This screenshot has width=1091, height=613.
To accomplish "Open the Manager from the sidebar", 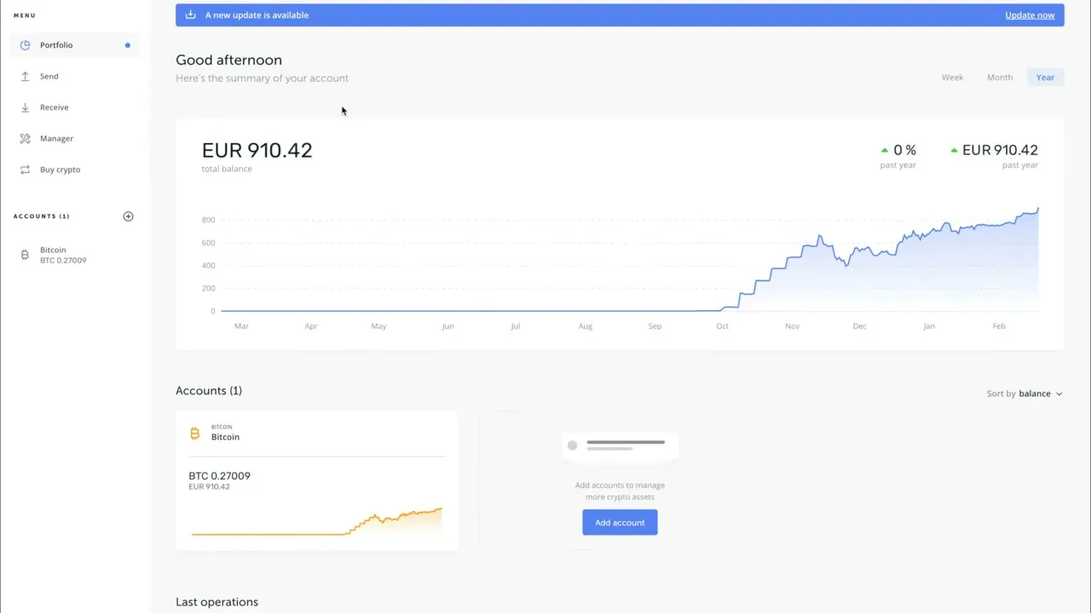I will click(56, 138).
